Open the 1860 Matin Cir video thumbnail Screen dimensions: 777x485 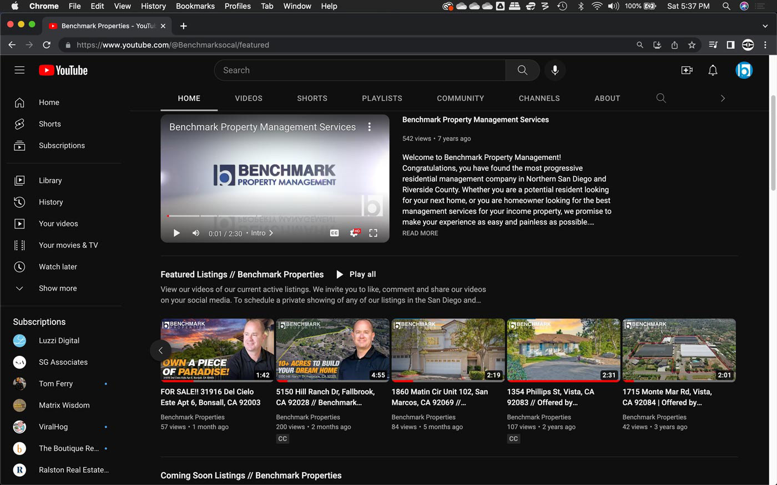pos(448,350)
